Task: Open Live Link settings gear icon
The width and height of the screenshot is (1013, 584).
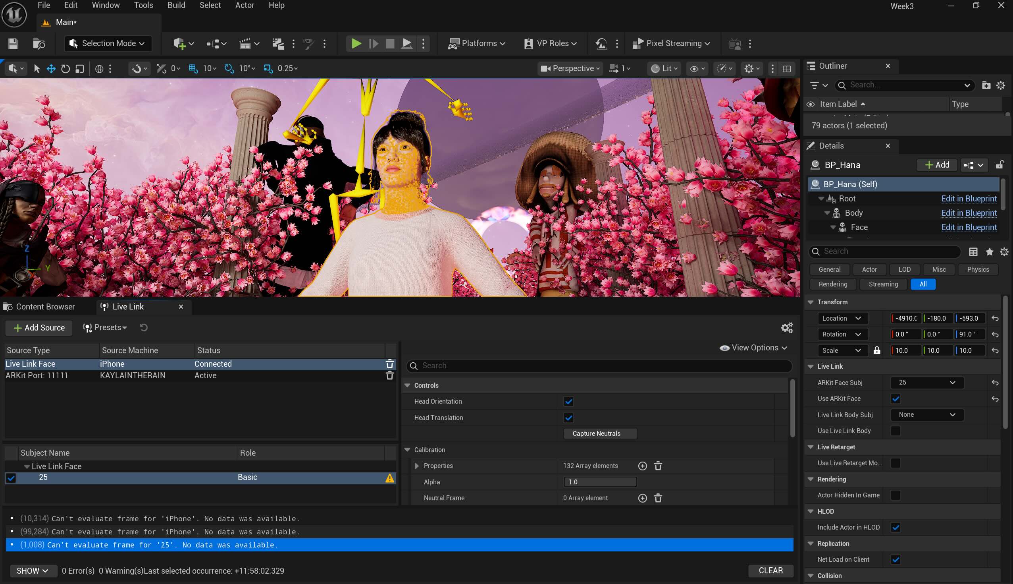Action: [787, 328]
